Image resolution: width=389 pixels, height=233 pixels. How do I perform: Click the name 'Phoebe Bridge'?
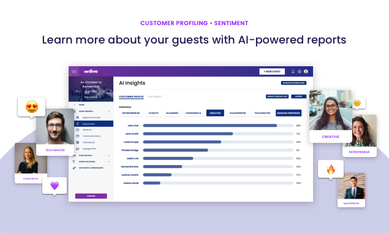[130, 150]
